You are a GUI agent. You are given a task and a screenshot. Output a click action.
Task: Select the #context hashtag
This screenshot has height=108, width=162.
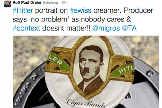click(x=26, y=28)
